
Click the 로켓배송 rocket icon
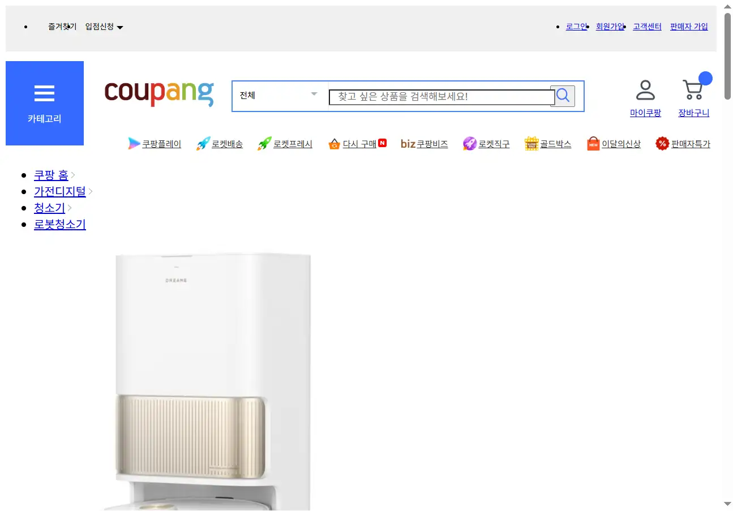203,144
